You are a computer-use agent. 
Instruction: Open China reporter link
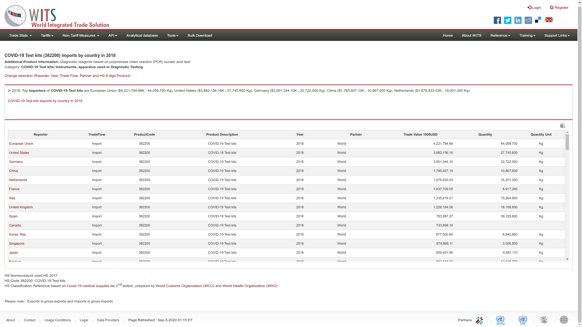point(13,171)
